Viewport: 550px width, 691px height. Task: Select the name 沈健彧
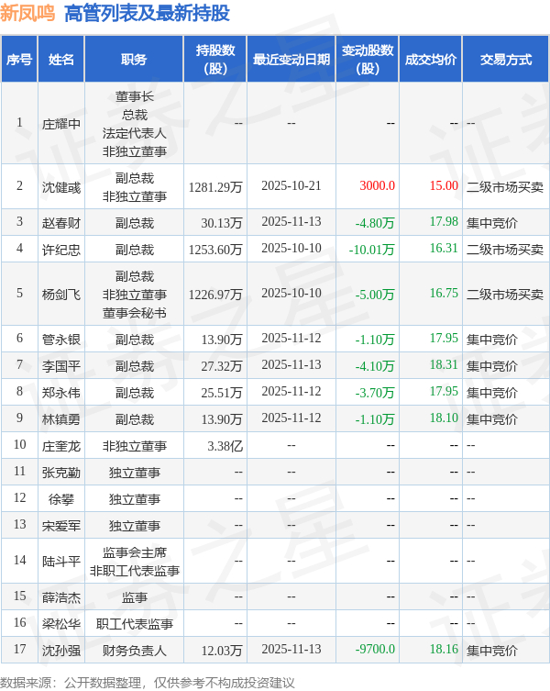(61, 187)
